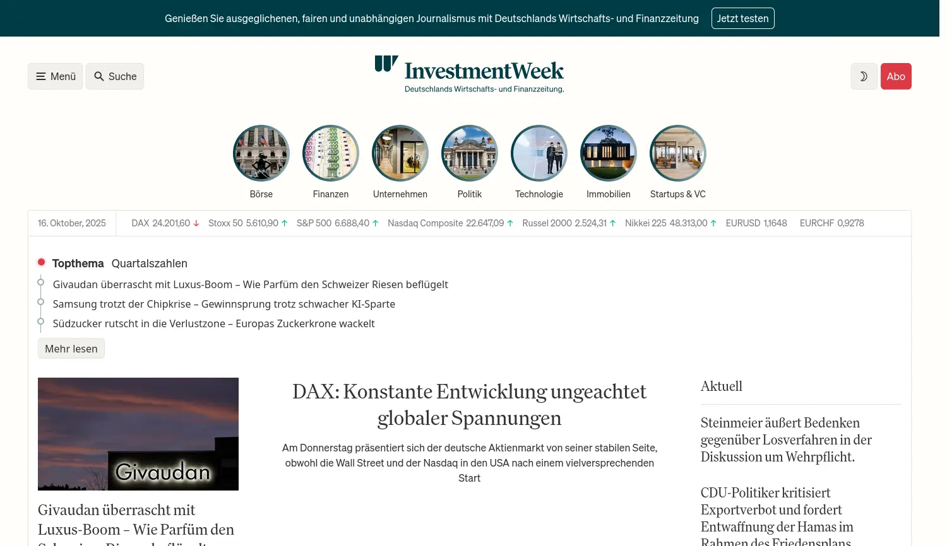This screenshot has height=546, width=947.
Task: Open the Börse category circle icon
Action: 261,153
